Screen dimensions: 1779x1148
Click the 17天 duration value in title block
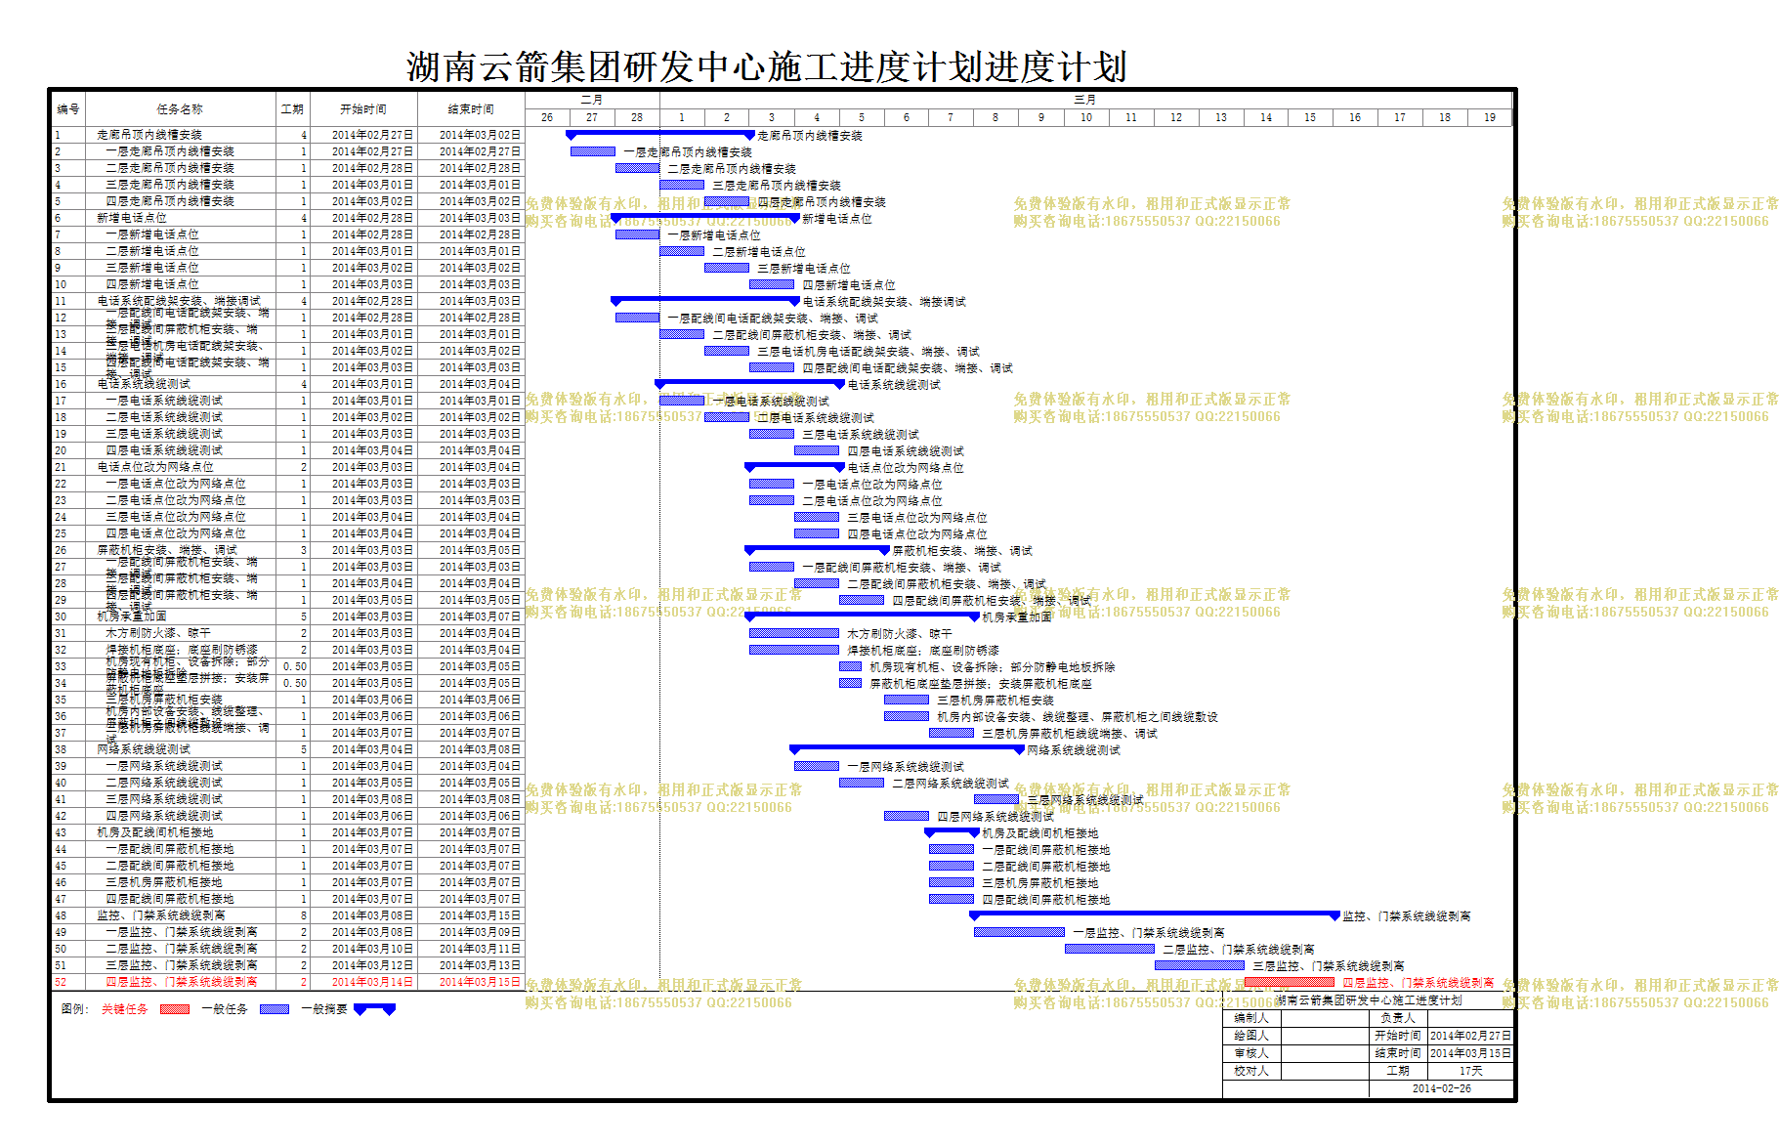(1470, 1071)
